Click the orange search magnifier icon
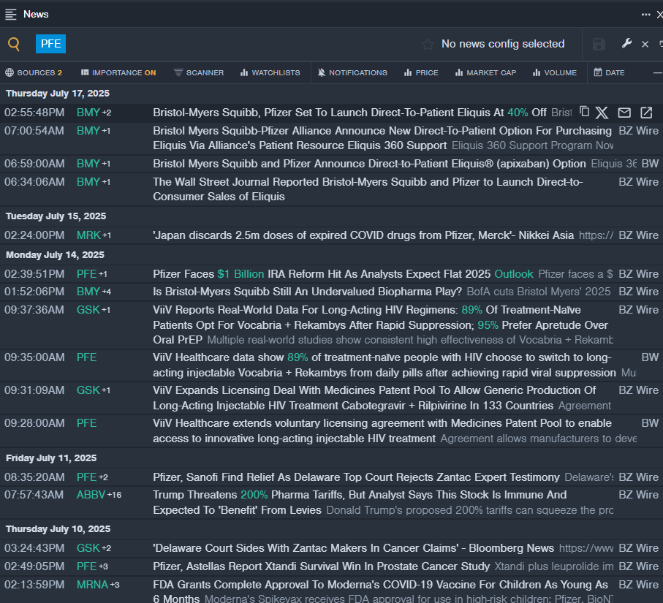This screenshot has height=603, width=663. [14, 44]
